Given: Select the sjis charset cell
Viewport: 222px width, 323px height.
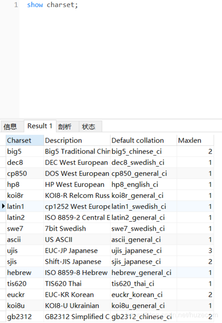Looking at the screenshot, I should [25, 262].
